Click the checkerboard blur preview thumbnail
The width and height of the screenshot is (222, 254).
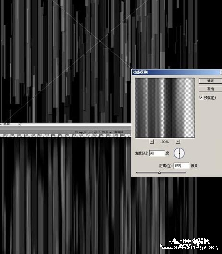165,108
